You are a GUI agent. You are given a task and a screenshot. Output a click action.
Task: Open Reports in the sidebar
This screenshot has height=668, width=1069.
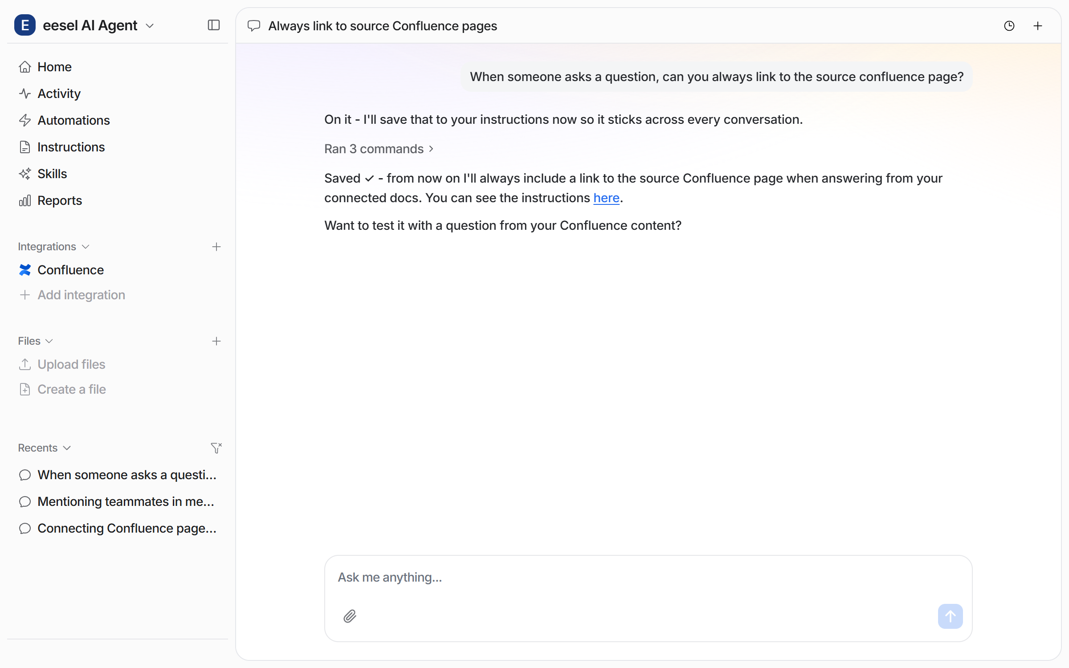tap(60, 200)
